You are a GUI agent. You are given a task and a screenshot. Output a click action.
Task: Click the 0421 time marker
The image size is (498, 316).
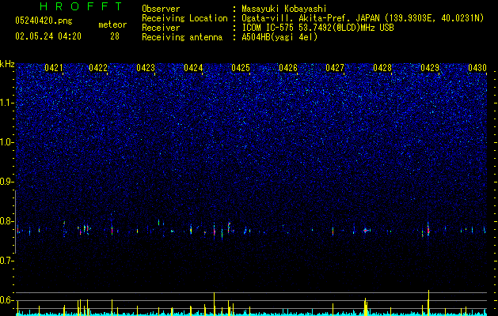click(54, 68)
